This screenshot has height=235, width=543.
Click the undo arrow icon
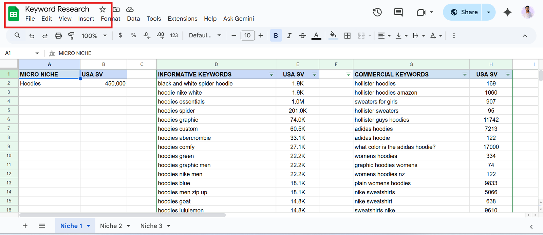(32, 36)
